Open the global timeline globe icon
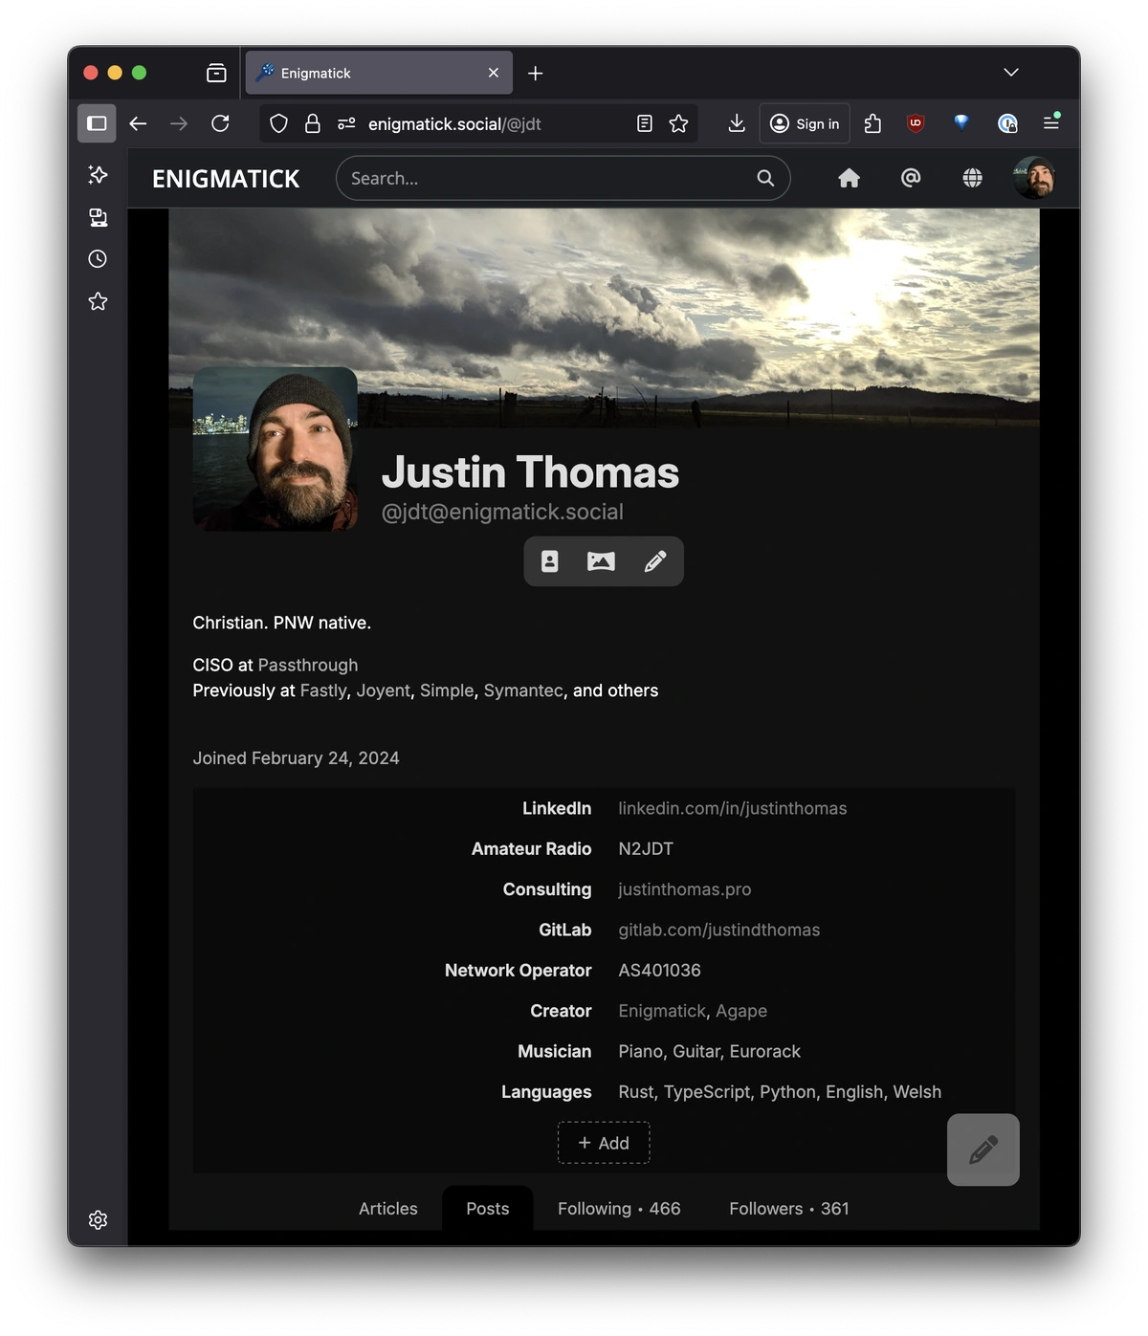 pyautogui.click(x=972, y=178)
